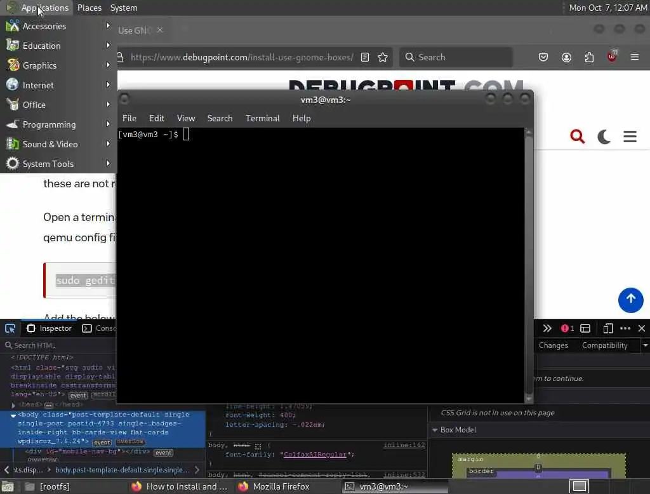Open the webpage hamburger navigation menu
This screenshot has height=494, width=650.
(x=630, y=136)
